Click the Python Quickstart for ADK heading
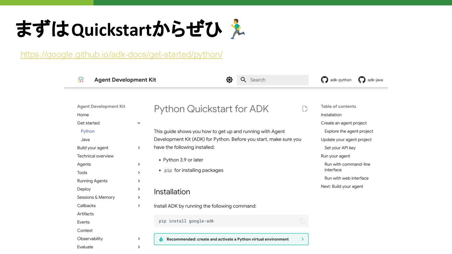This screenshot has width=452, height=254. (211, 109)
